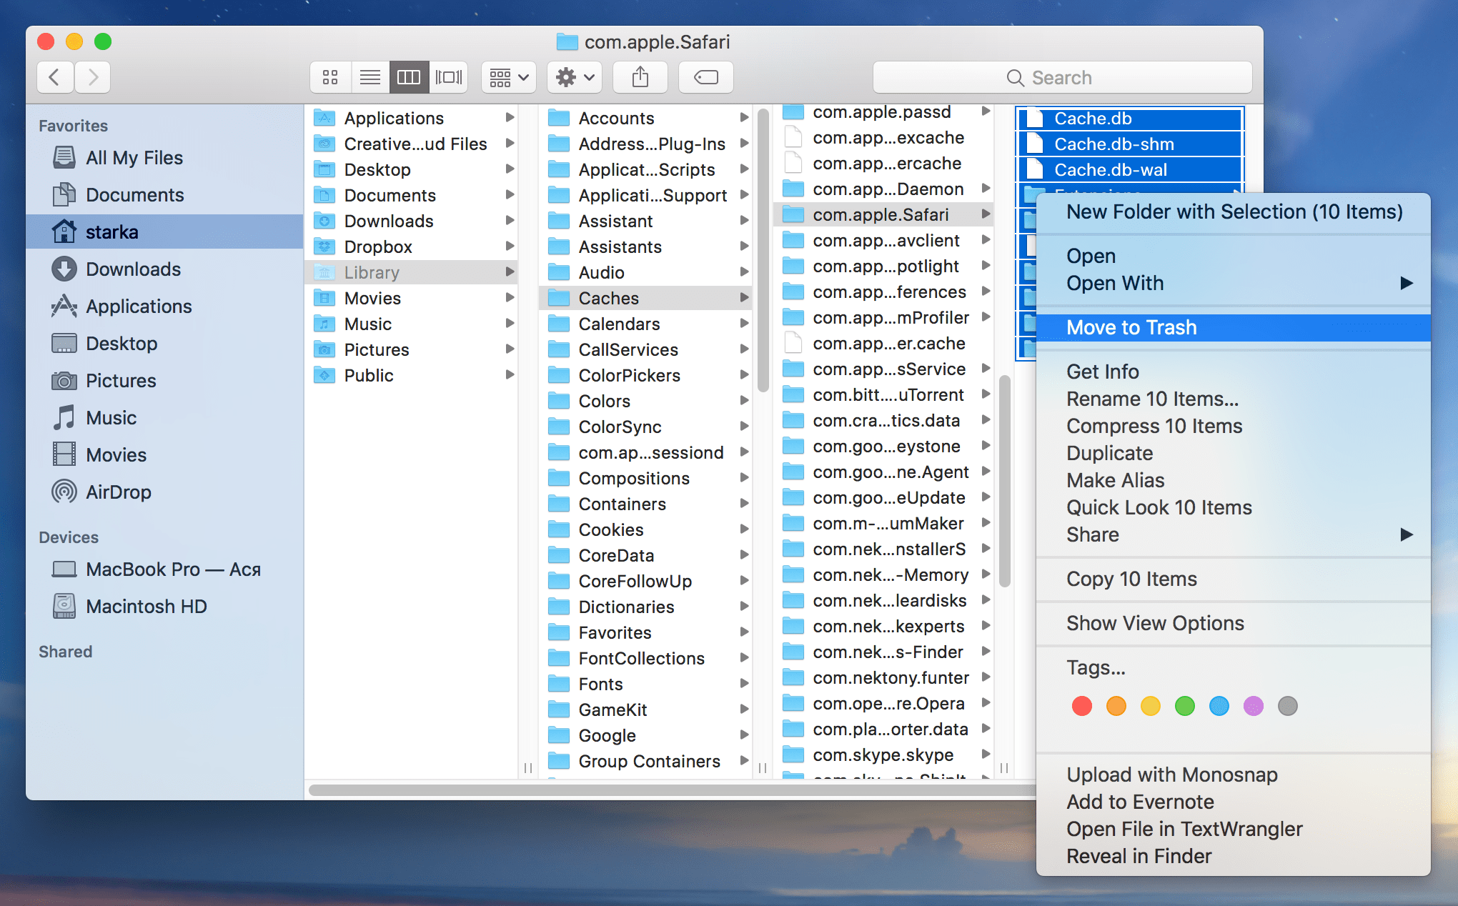Switch to Cover Flow view
This screenshot has height=906, width=1458.
pyautogui.click(x=448, y=77)
